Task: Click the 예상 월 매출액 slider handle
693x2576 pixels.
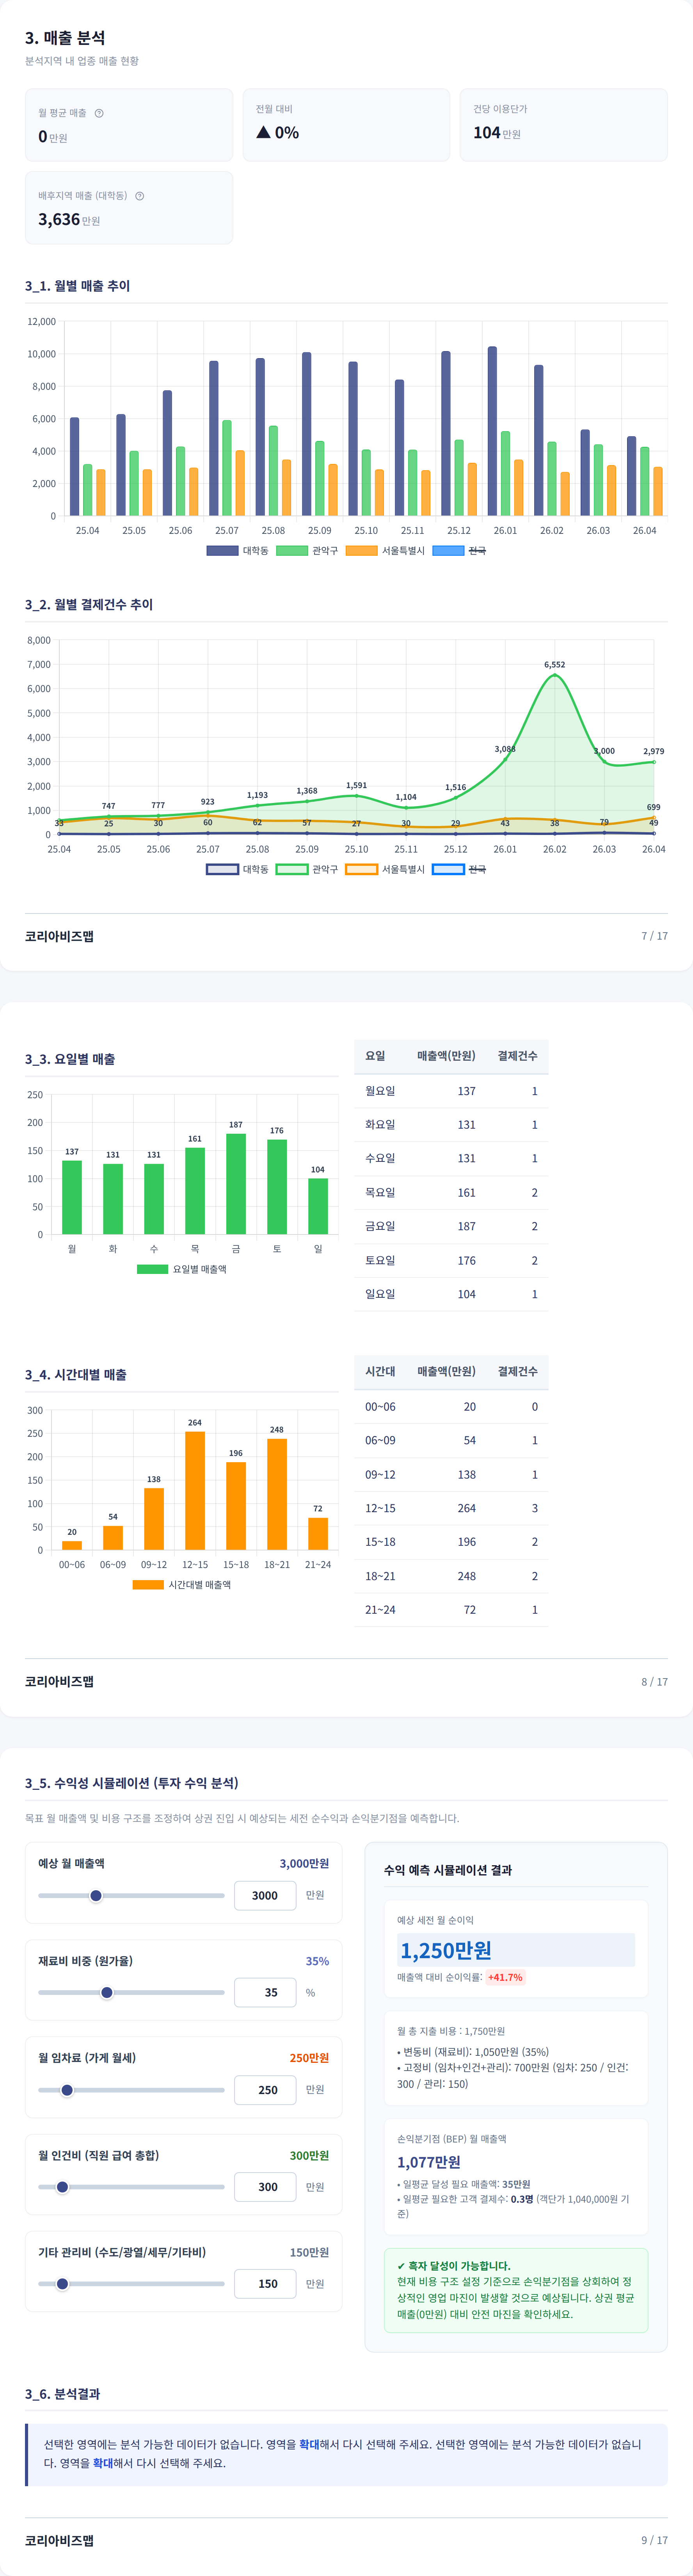Action: pos(96,1896)
